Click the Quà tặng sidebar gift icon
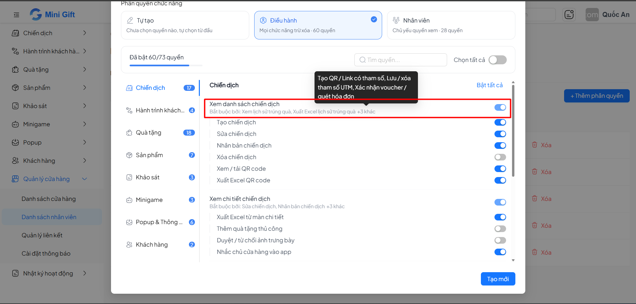636x304 pixels. coord(15,69)
